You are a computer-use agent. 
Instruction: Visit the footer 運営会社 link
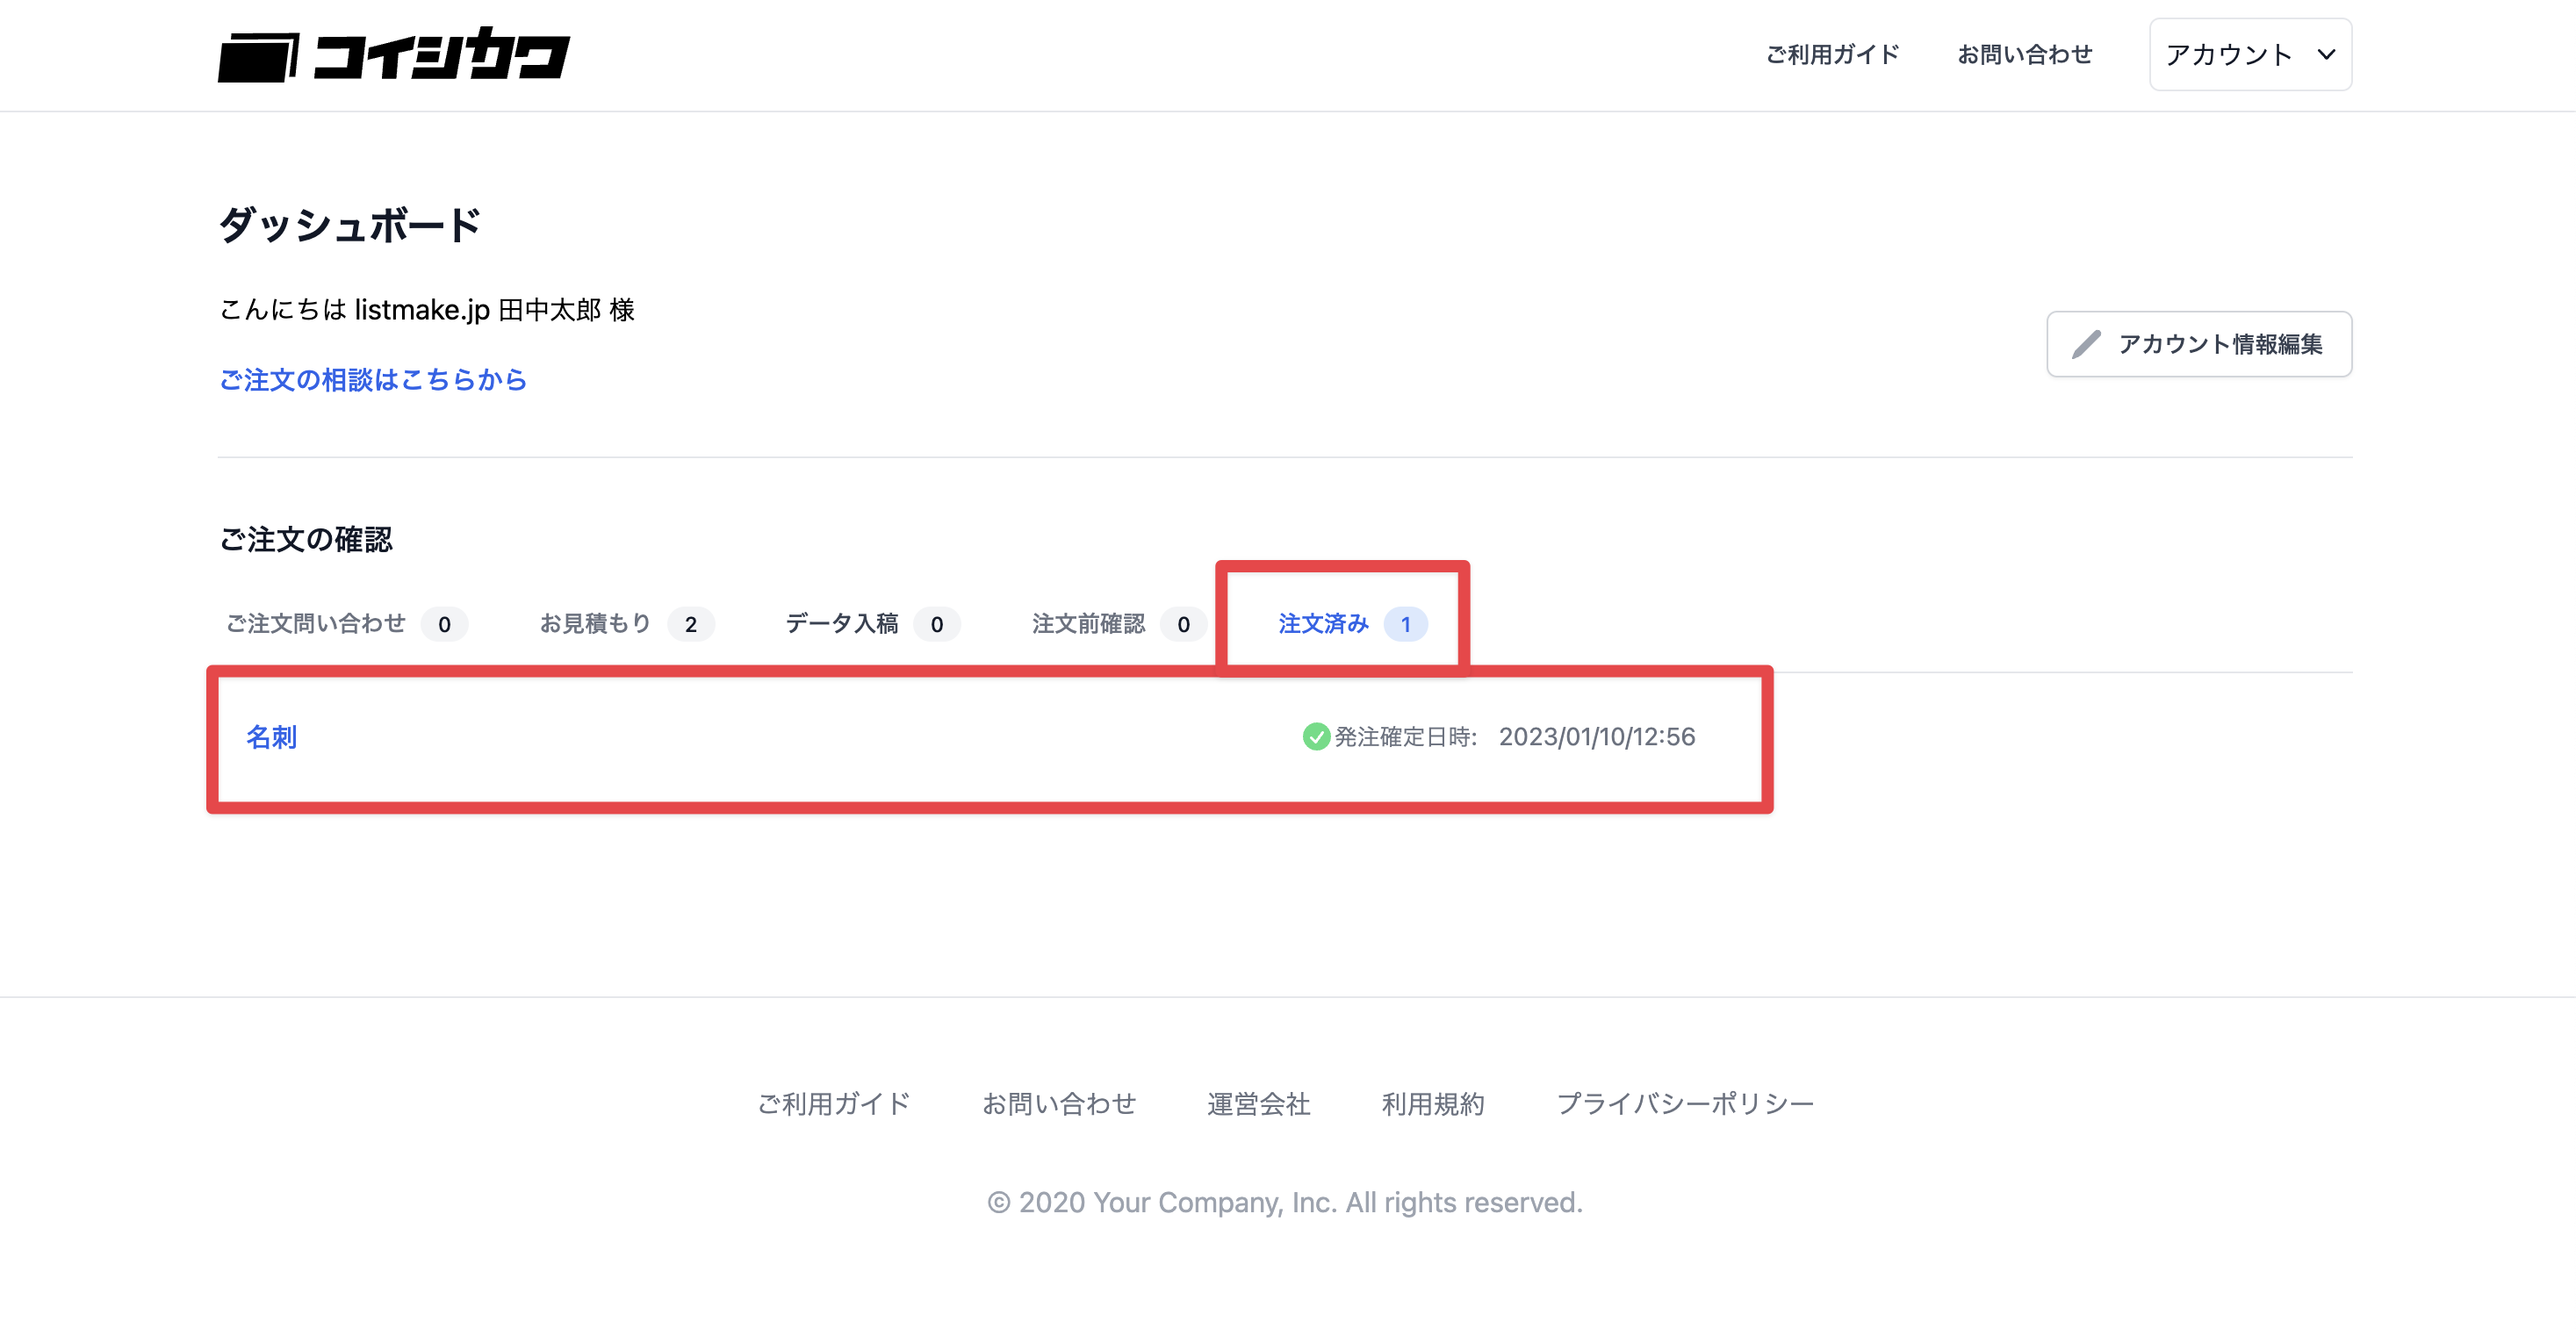[x=1258, y=1104]
